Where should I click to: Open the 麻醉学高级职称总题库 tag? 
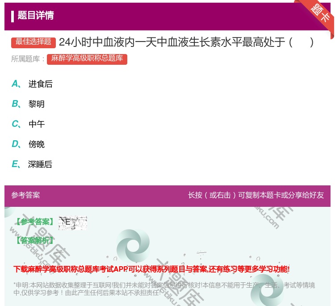[87, 59]
